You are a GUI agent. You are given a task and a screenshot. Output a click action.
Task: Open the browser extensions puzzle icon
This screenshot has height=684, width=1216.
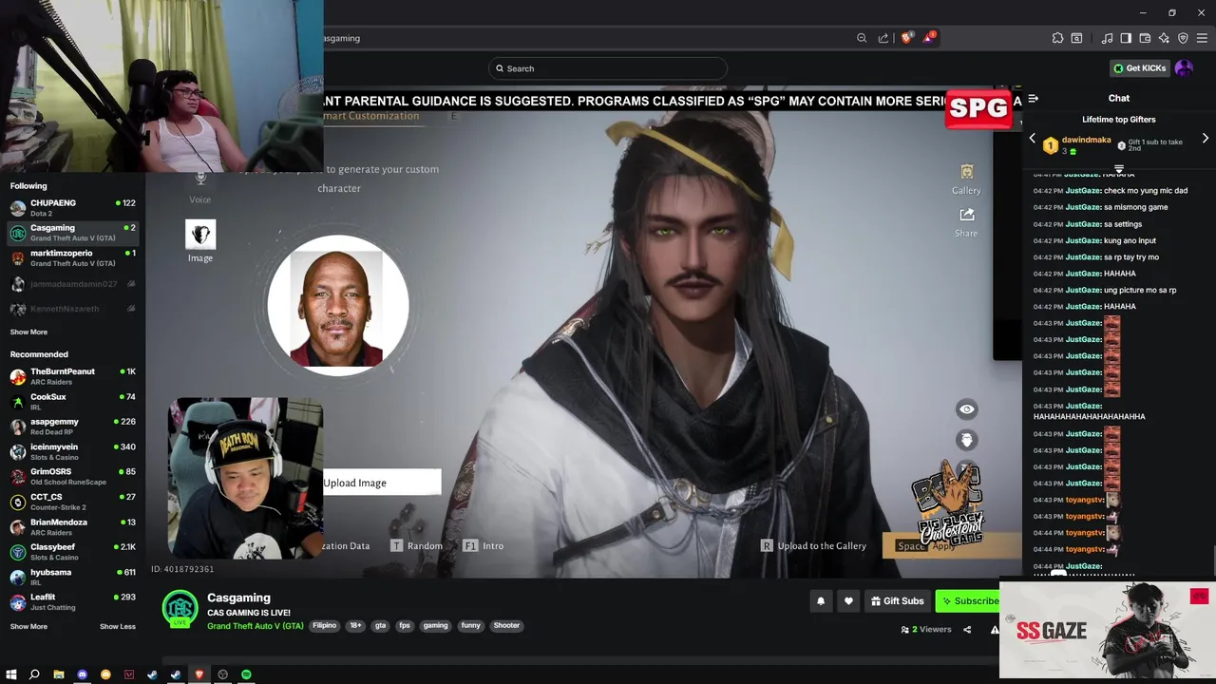click(1057, 38)
